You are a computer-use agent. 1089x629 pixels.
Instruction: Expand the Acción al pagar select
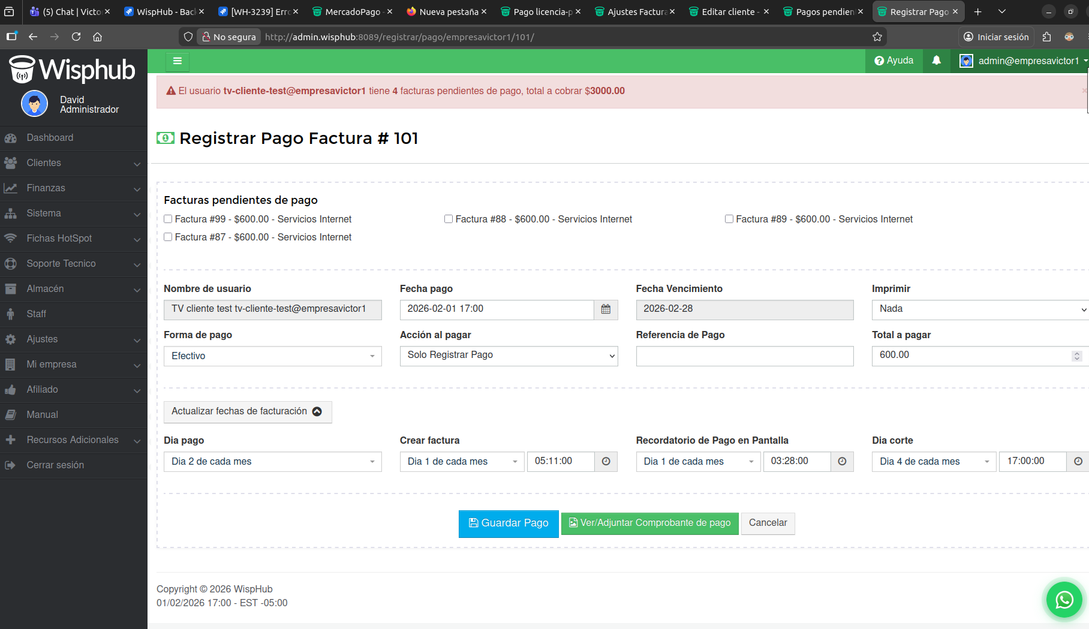pos(509,356)
